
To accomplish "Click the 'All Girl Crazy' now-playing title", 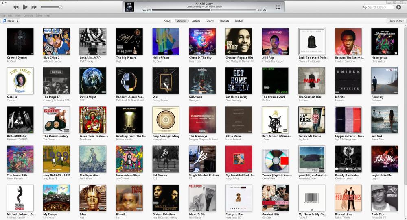I will pyautogui.click(x=204, y=4).
